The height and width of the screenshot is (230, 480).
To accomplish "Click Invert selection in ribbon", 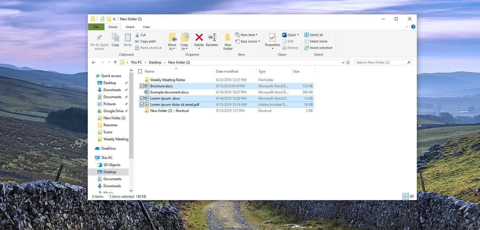I will [318, 48].
